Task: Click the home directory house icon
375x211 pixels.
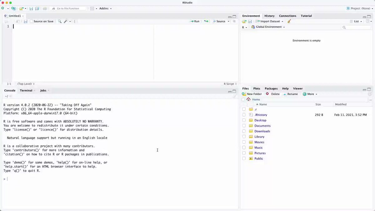Action: pyautogui.click(x=248, y=99)
